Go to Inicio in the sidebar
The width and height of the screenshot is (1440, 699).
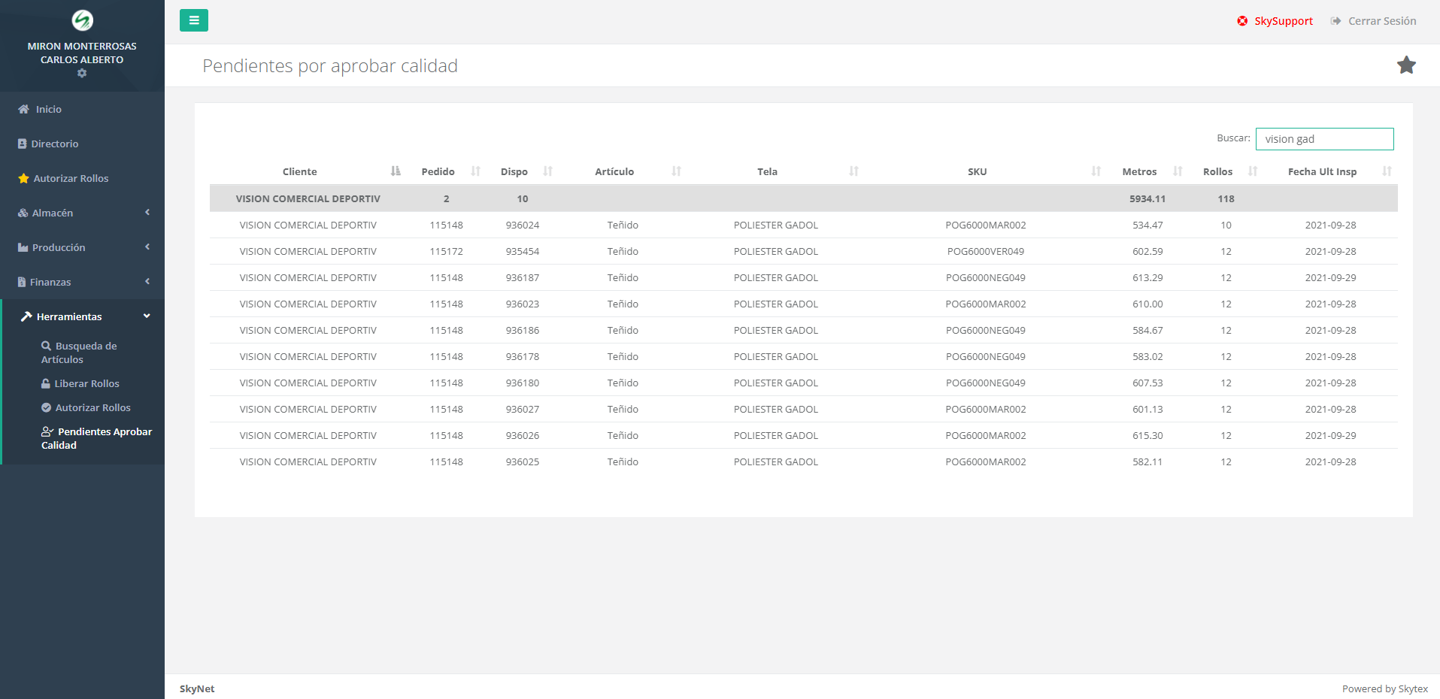click(x=48, y=109)
